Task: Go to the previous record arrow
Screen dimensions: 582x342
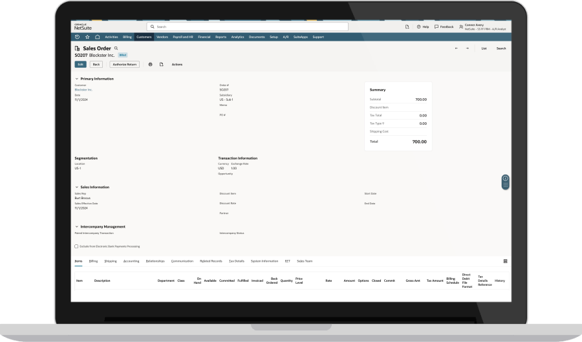Action: [x=456, y=48]
